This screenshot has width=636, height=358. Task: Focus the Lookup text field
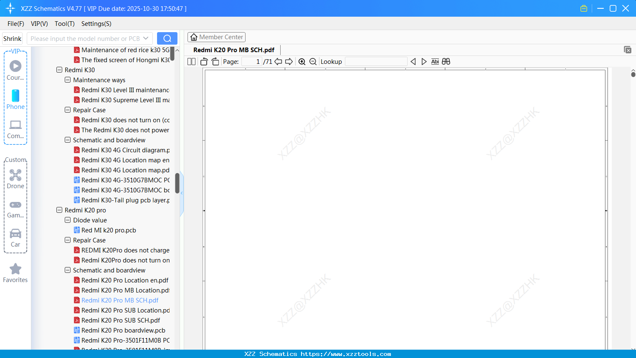(x=376, y=62)
